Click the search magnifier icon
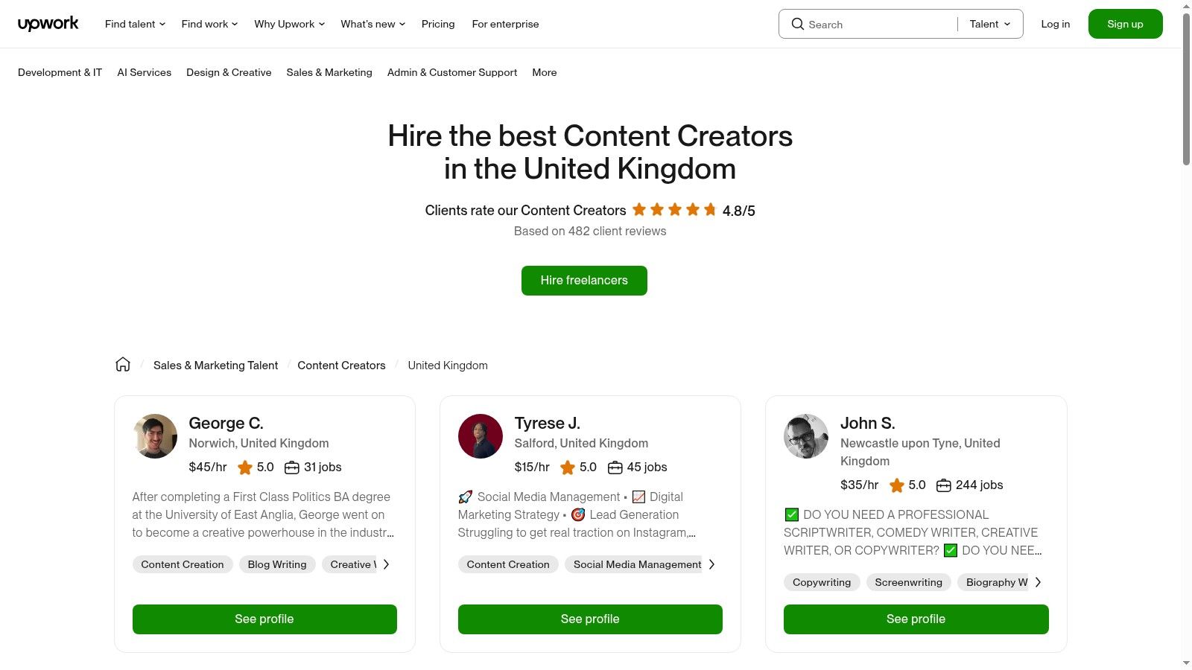Viewport: 1192px width, 670px height. [x=797, y=24]
